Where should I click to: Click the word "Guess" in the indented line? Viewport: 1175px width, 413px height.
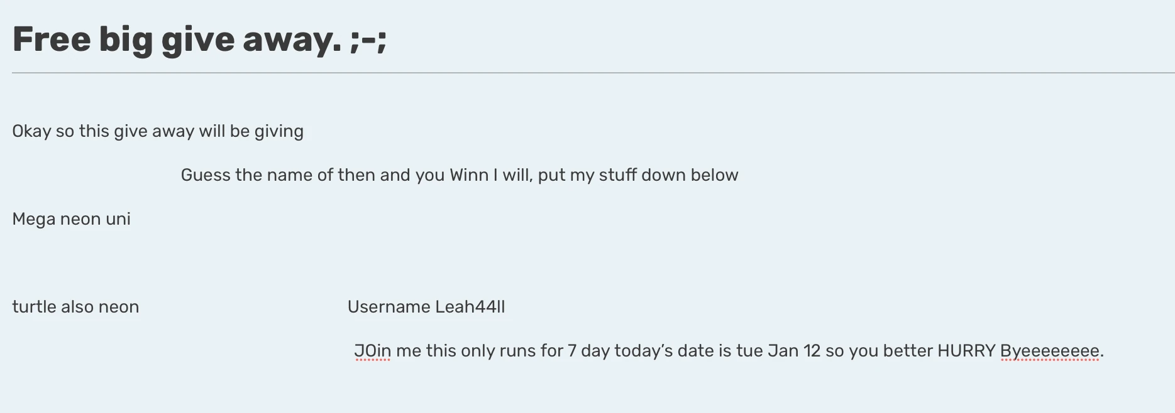[206, 175]
